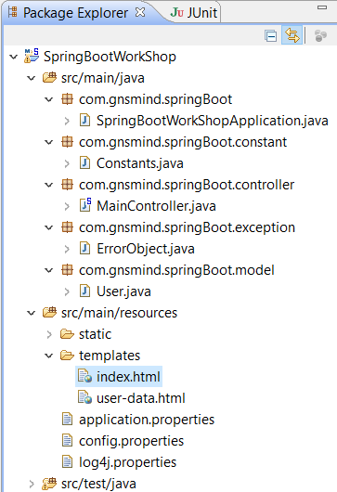Minimize the Package Explorer view
The width and height of the screenshot is (337, 492).
point(322,7)
